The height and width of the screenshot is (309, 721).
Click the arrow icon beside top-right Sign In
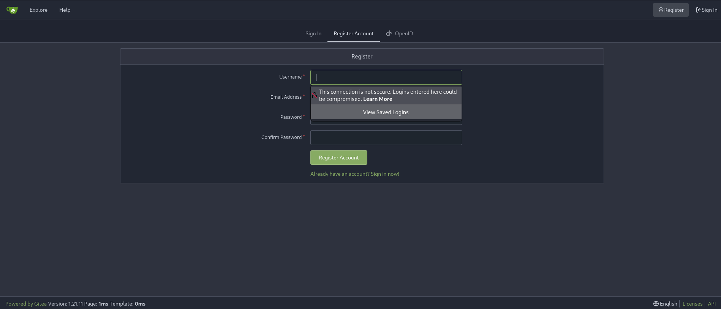tap(698, 10)
